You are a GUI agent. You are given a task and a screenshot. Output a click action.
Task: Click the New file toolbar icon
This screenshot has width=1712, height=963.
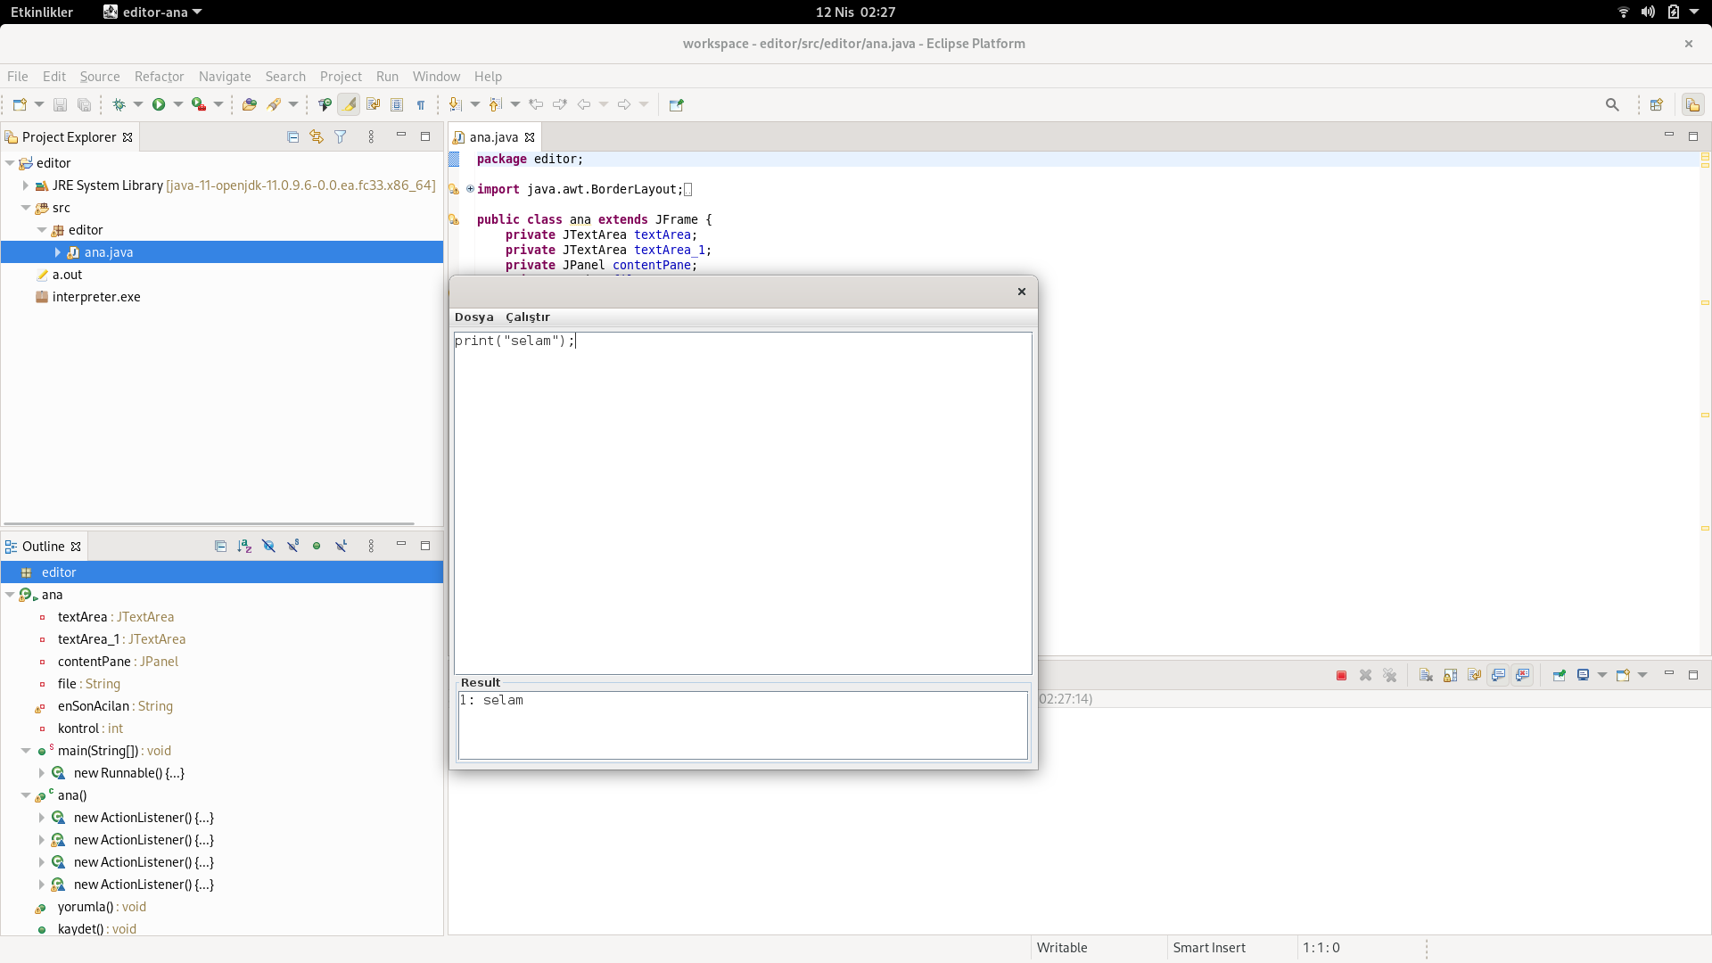[20, 104]
